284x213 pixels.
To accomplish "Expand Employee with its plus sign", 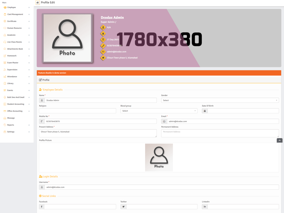I will click(29, 7).
